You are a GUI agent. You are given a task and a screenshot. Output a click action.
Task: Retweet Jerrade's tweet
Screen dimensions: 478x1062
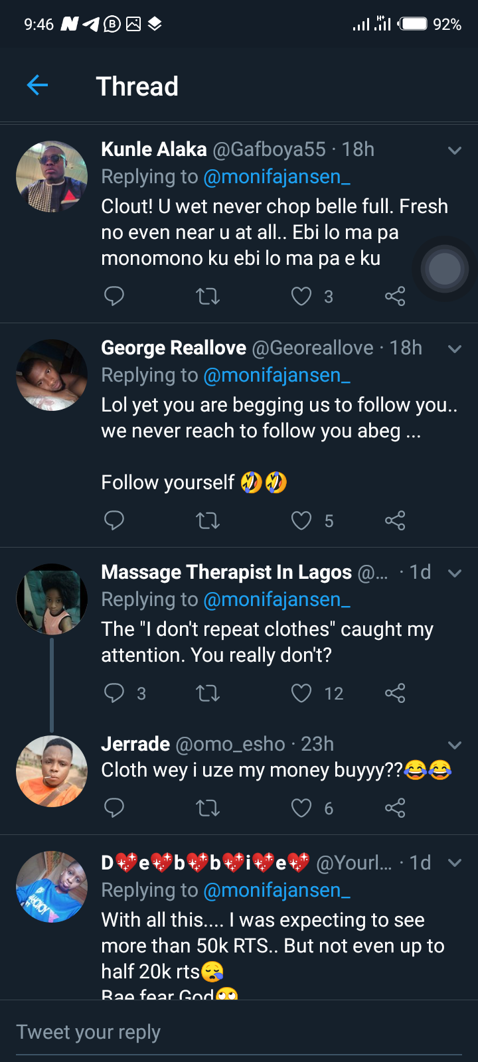(x=208, y=808)
